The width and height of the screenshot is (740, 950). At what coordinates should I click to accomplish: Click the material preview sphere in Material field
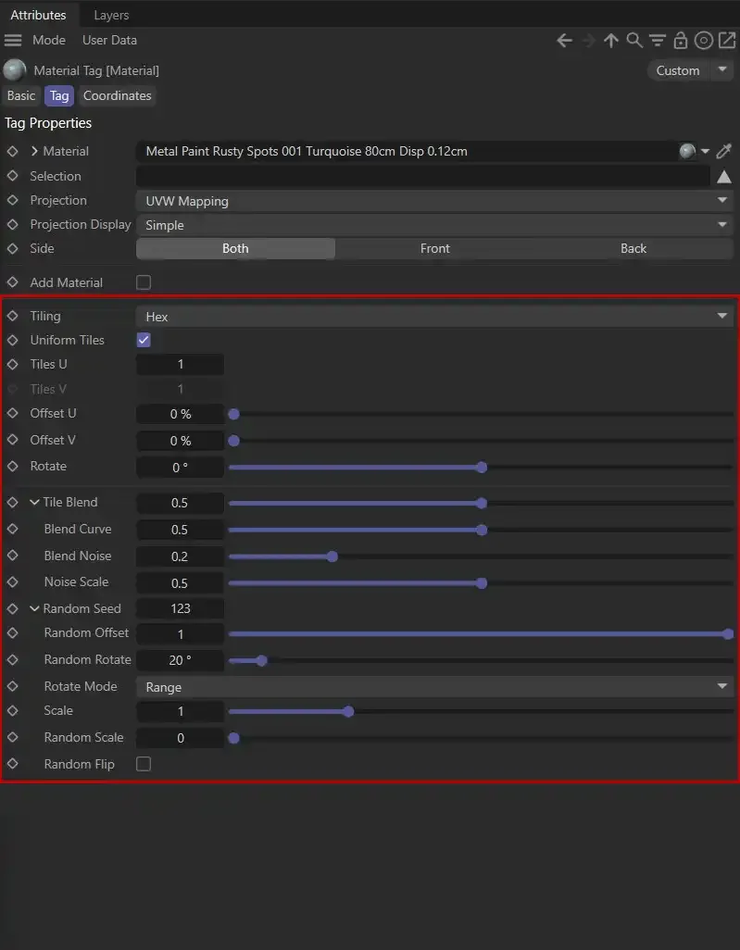click(686, 152)
